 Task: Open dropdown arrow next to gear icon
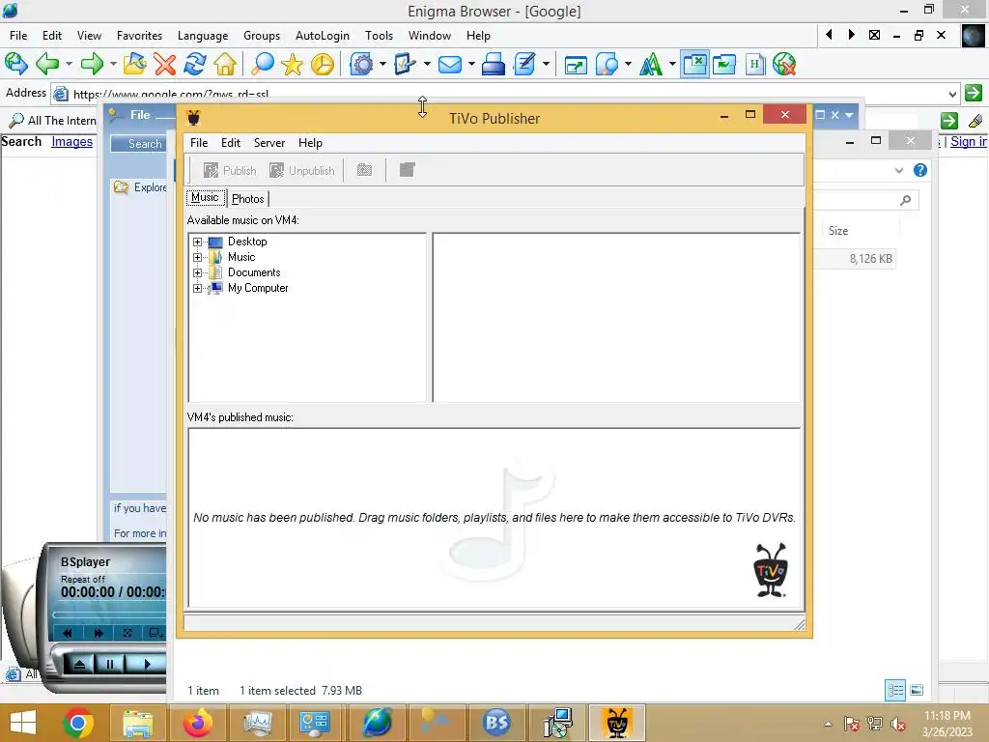pos(382,64)
